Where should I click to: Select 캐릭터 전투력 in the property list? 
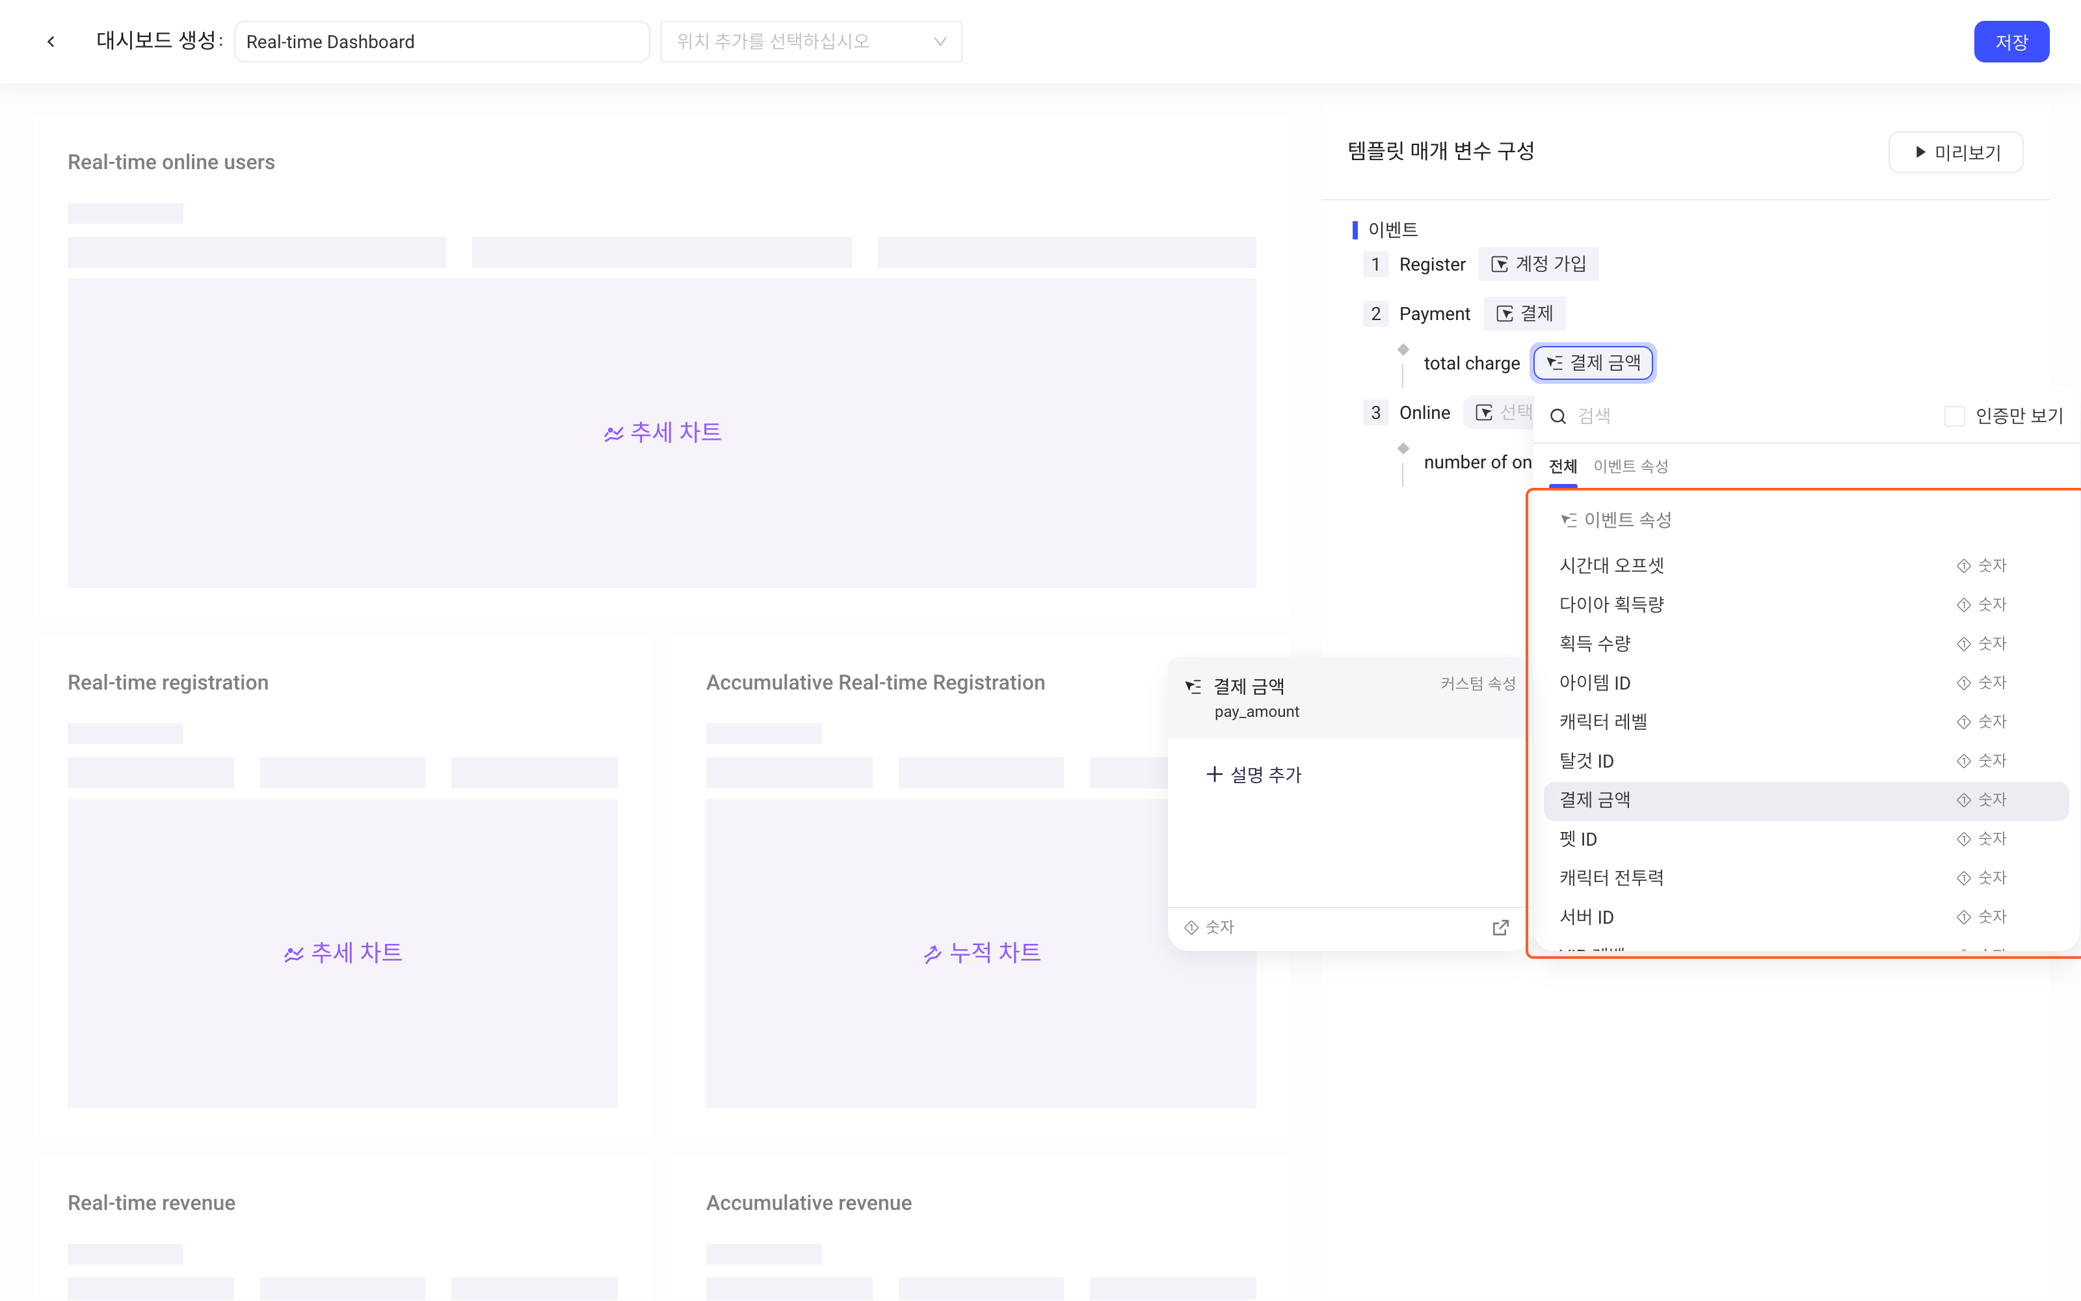(1806, 878)
